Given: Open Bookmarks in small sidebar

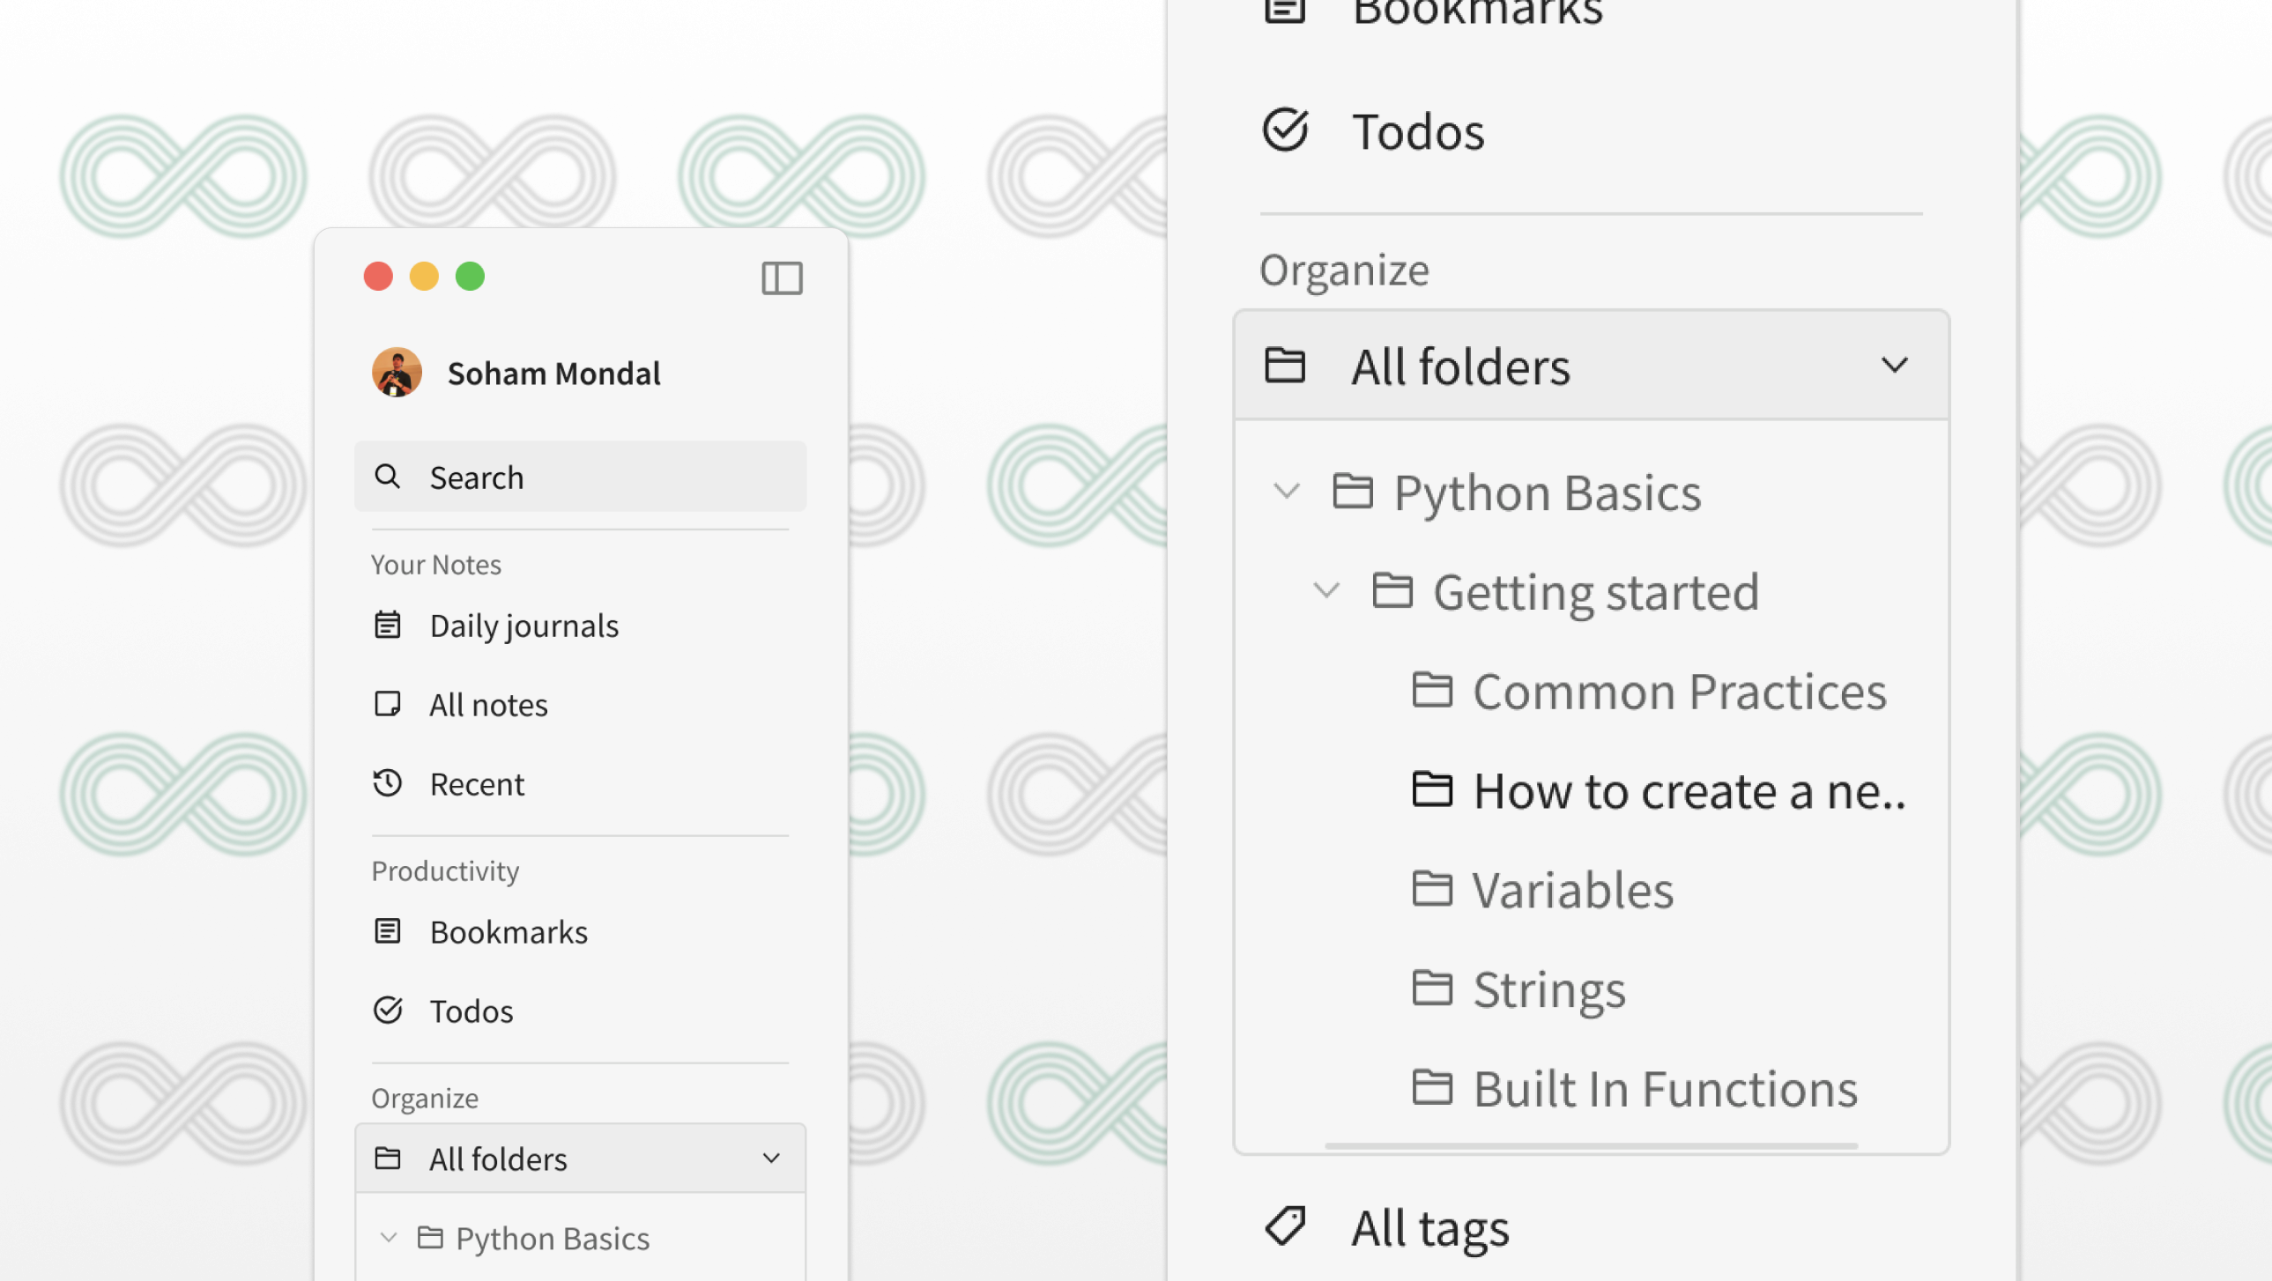Looking at the screenshot, I should (508, 932).
